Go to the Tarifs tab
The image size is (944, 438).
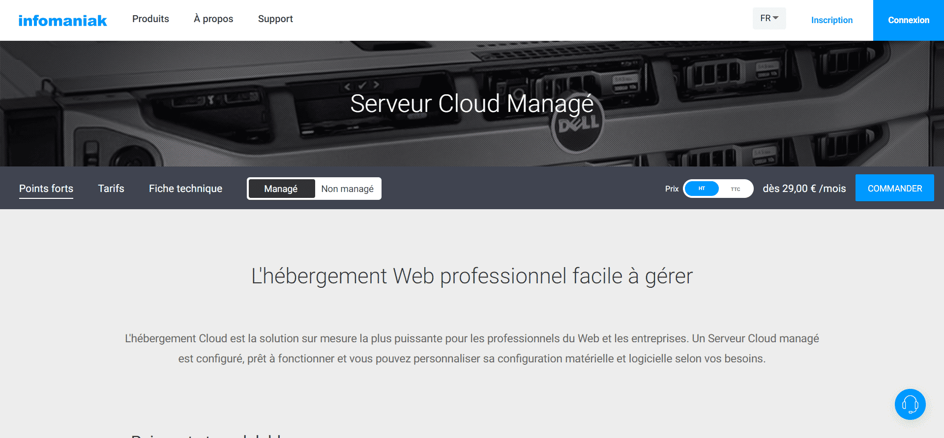click(x=111, y=189)
